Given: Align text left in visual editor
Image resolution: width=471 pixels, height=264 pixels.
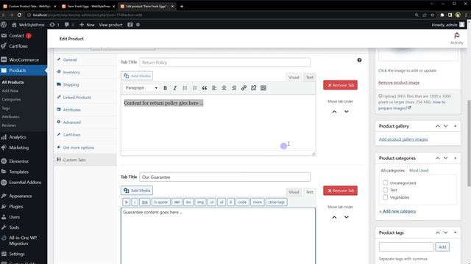Looking at the screenshot, I should click(214, 88).
